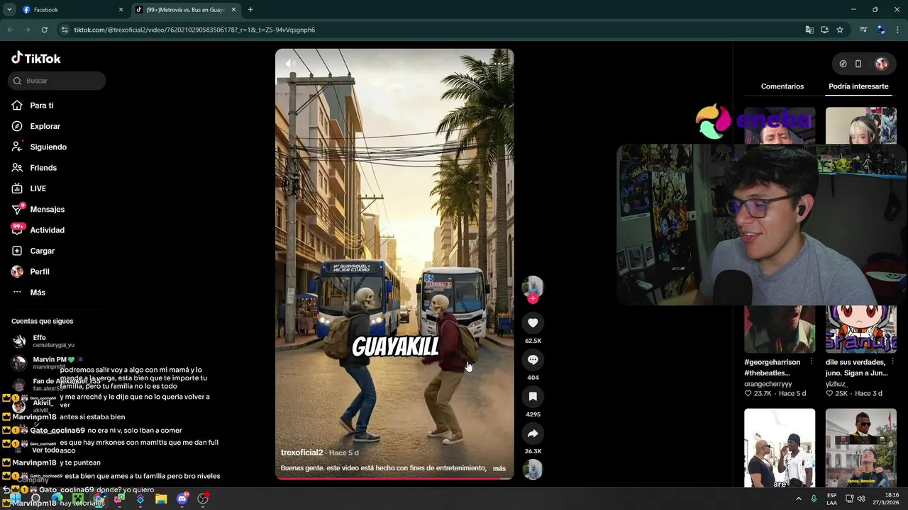The width and height of the screenshot is (908, 510).
Task: Seek on the video progress bar
Action: [394, 478]
